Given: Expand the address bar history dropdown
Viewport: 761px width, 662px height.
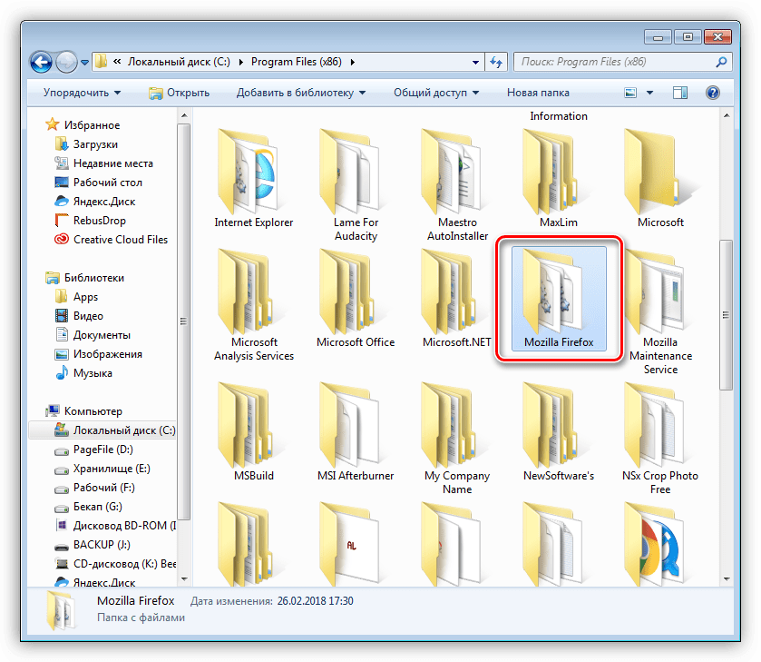Looking at the screenshot, I should tap(476, 62).
